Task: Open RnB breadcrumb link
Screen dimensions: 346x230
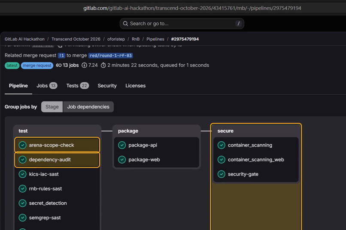Action: (x=136, y=39)
